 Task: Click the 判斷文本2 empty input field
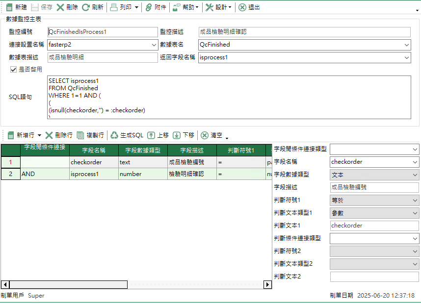point(374,277)
